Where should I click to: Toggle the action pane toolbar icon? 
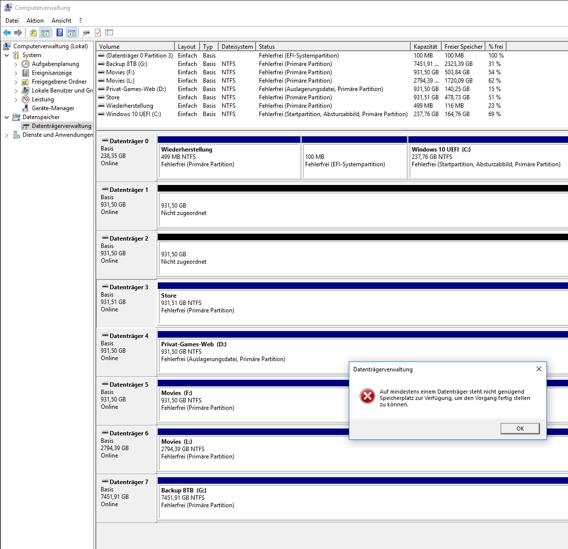pyautogui.click(x=72, y=32)
